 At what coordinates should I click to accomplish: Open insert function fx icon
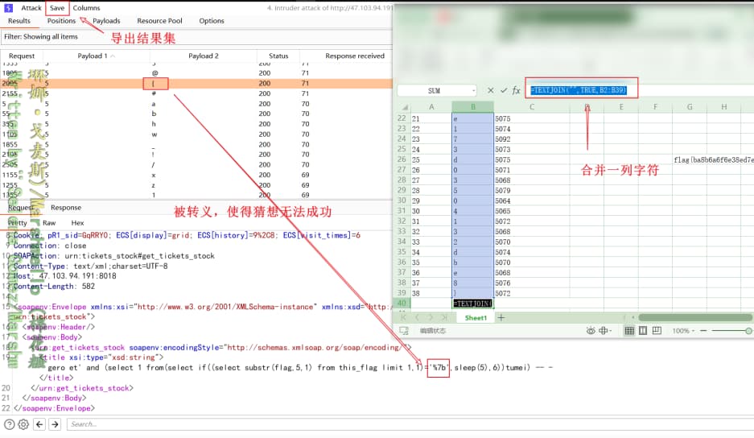[x=517, y=90]
